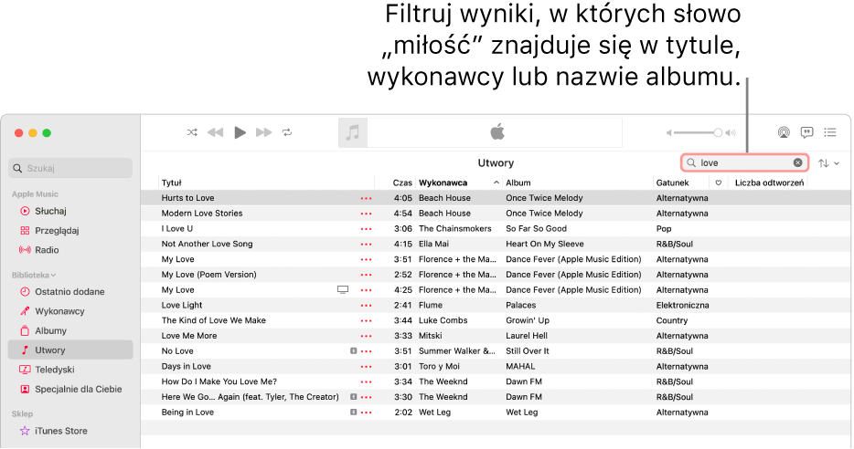Image resolution: width=854 pixels, height=449 pixels.
Task: Select the Laurel Hell album cell
Action: coord(526,336)
